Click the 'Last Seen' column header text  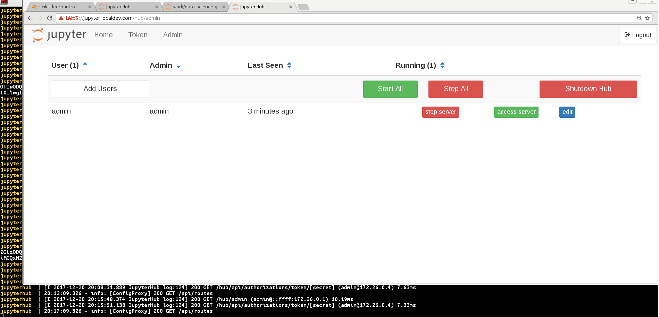265,65
